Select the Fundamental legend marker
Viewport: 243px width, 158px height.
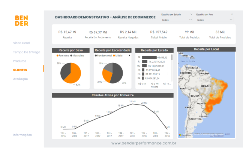point(96,56)
